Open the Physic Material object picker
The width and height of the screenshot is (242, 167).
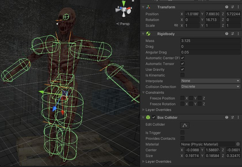coord(238,144)
